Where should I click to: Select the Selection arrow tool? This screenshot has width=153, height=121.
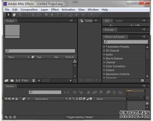point(9,15)
